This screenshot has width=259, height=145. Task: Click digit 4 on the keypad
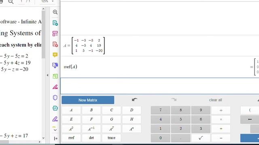click(160, 119)
